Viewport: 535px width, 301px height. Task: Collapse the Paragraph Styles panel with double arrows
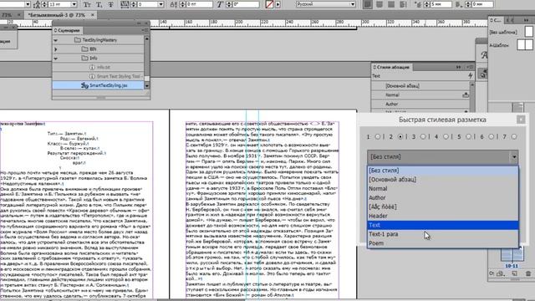pyautogui.click(x=458, y=67)
